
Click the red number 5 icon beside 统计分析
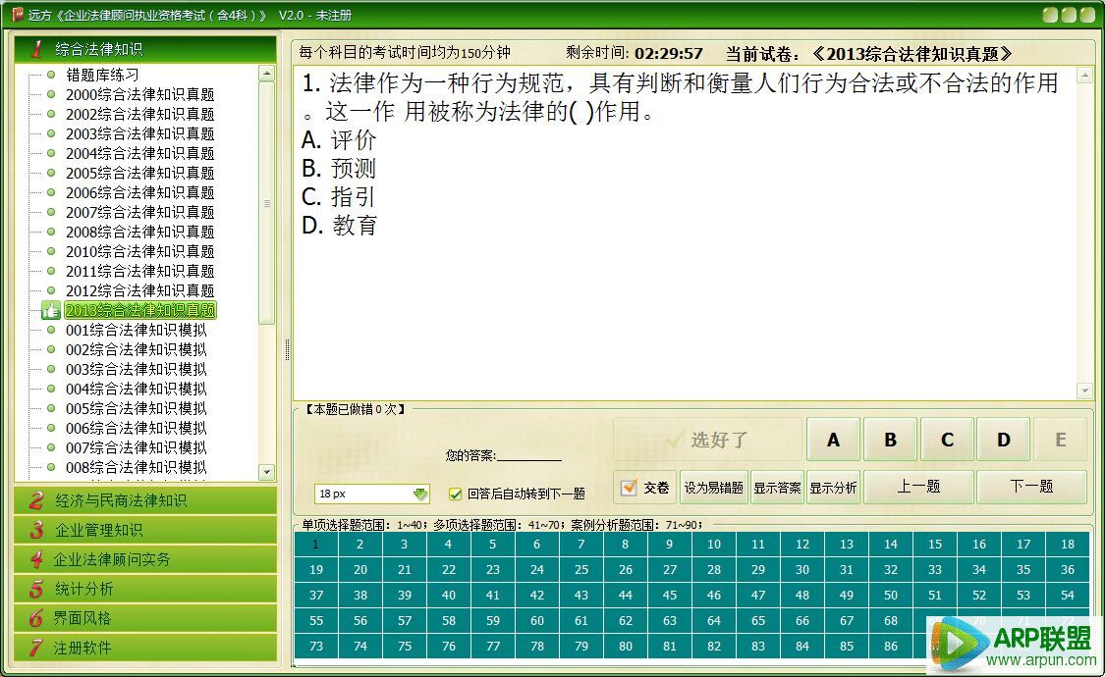click(36, 589)
